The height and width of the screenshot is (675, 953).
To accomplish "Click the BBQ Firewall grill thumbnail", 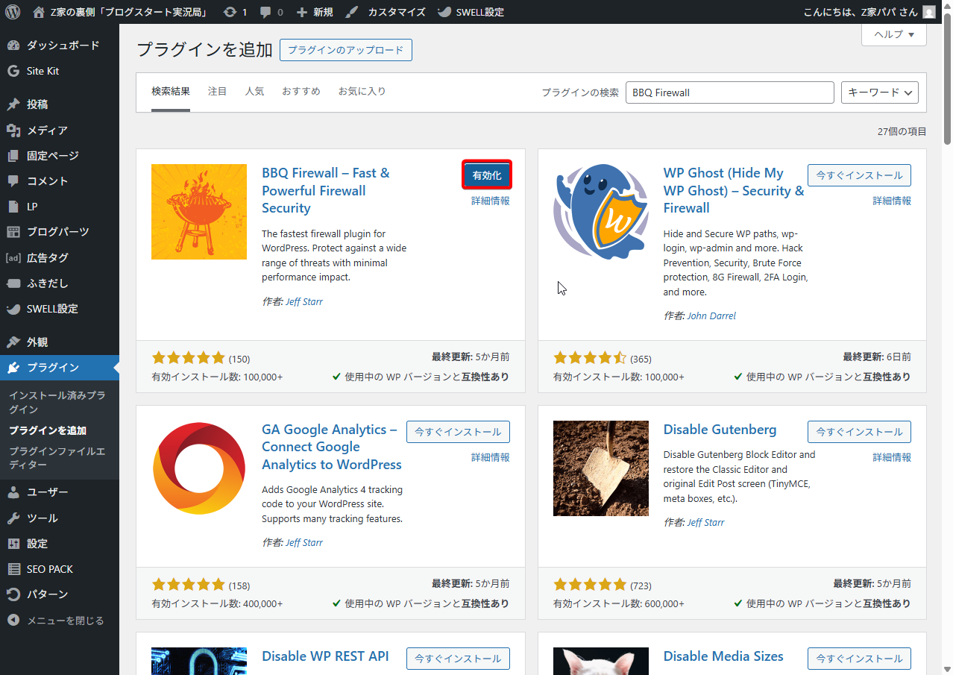I will [199, 212].
